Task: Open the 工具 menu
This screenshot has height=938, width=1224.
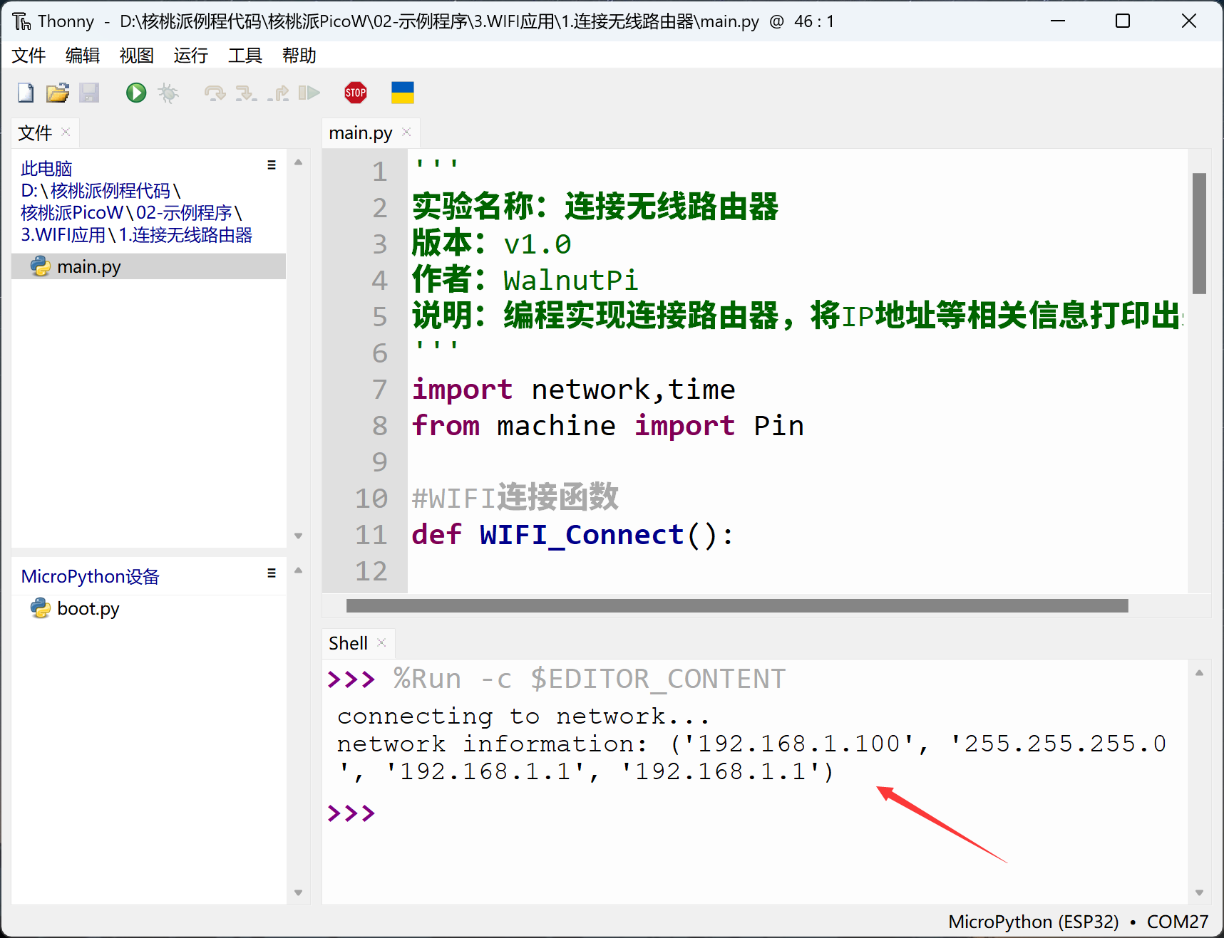Action: [245, 56]
